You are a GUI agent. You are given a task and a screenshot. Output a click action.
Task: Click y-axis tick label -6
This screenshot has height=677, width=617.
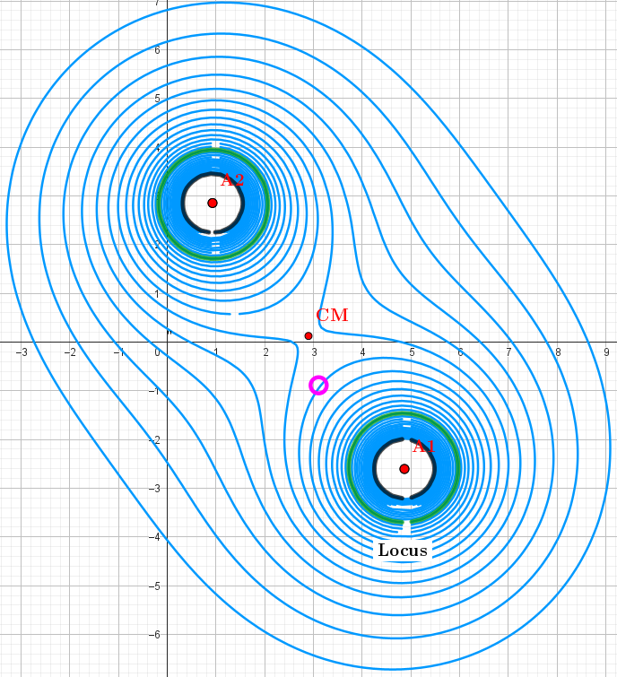tap(154, 634)
